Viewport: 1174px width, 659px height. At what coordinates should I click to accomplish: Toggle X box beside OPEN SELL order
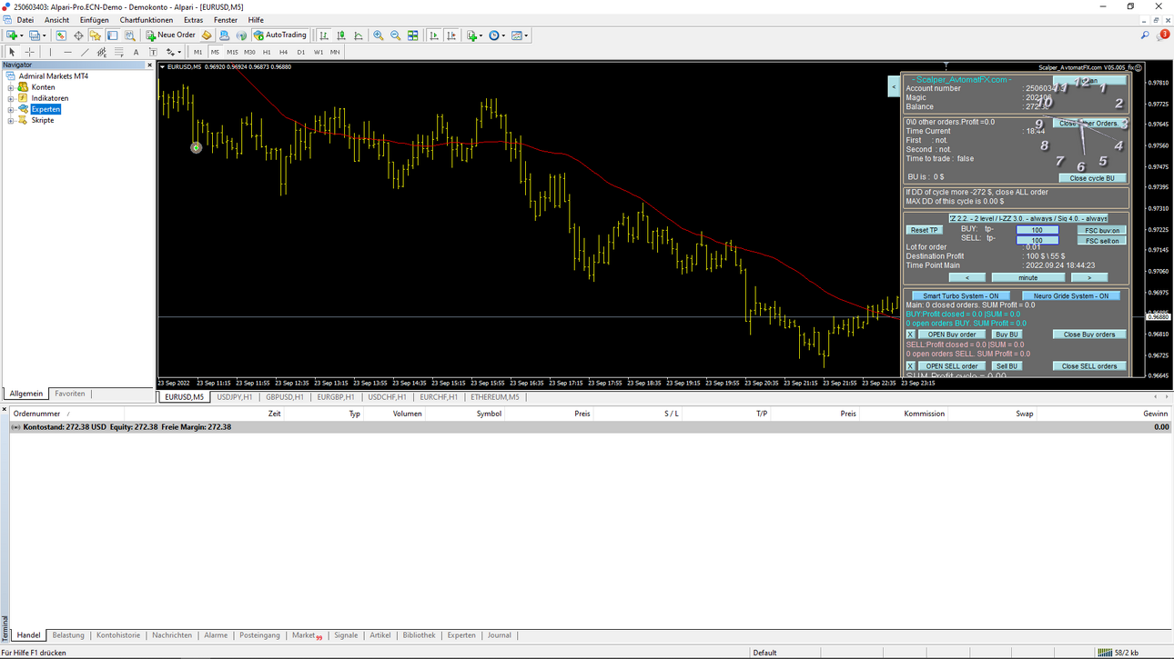pyautogui.click(x=910, y=366)
